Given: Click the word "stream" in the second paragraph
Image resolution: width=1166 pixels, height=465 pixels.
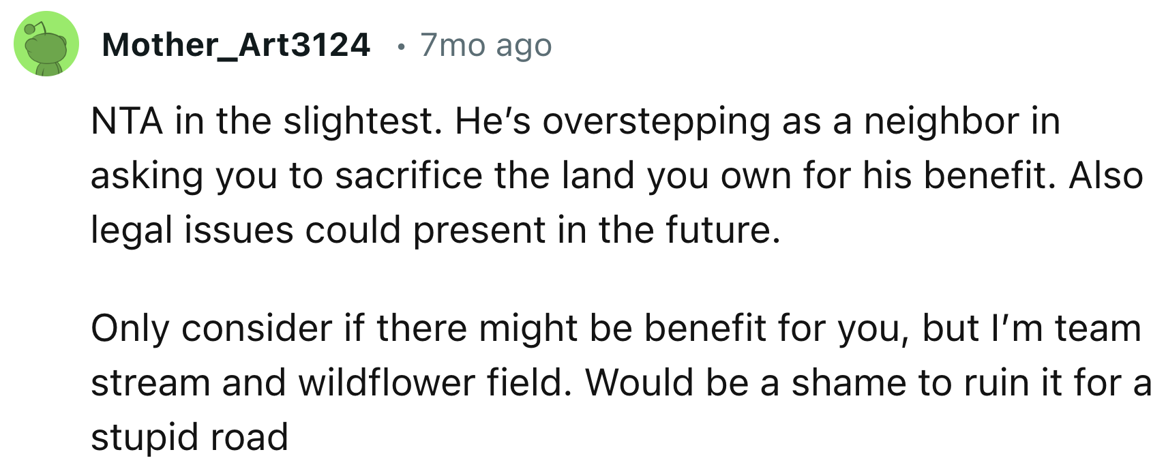Looking at the screenshot, I should point(150,382).
